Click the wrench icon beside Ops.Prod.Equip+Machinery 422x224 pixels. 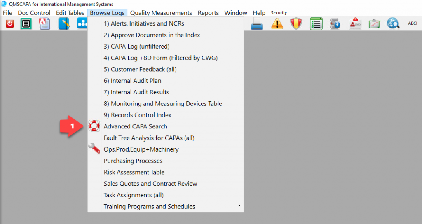94,148
